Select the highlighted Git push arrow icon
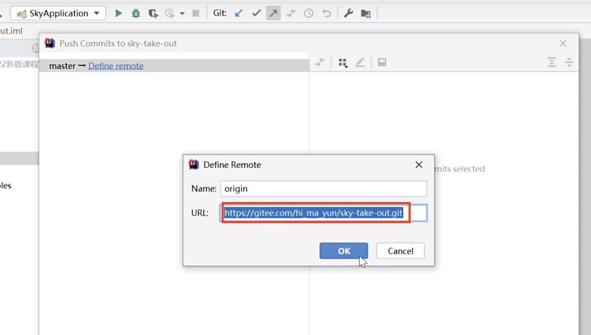Viewport: 591px width, 335px height. [273, 13]
